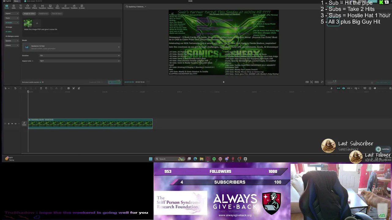Click the uploaded green image thumbnail

click(x=28, y=23)
